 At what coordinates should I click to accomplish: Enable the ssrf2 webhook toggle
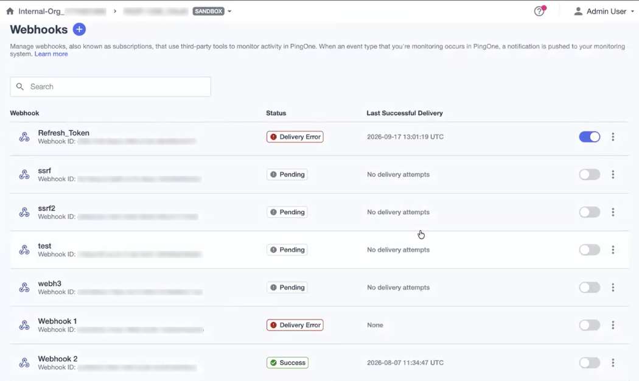point(589,212)
